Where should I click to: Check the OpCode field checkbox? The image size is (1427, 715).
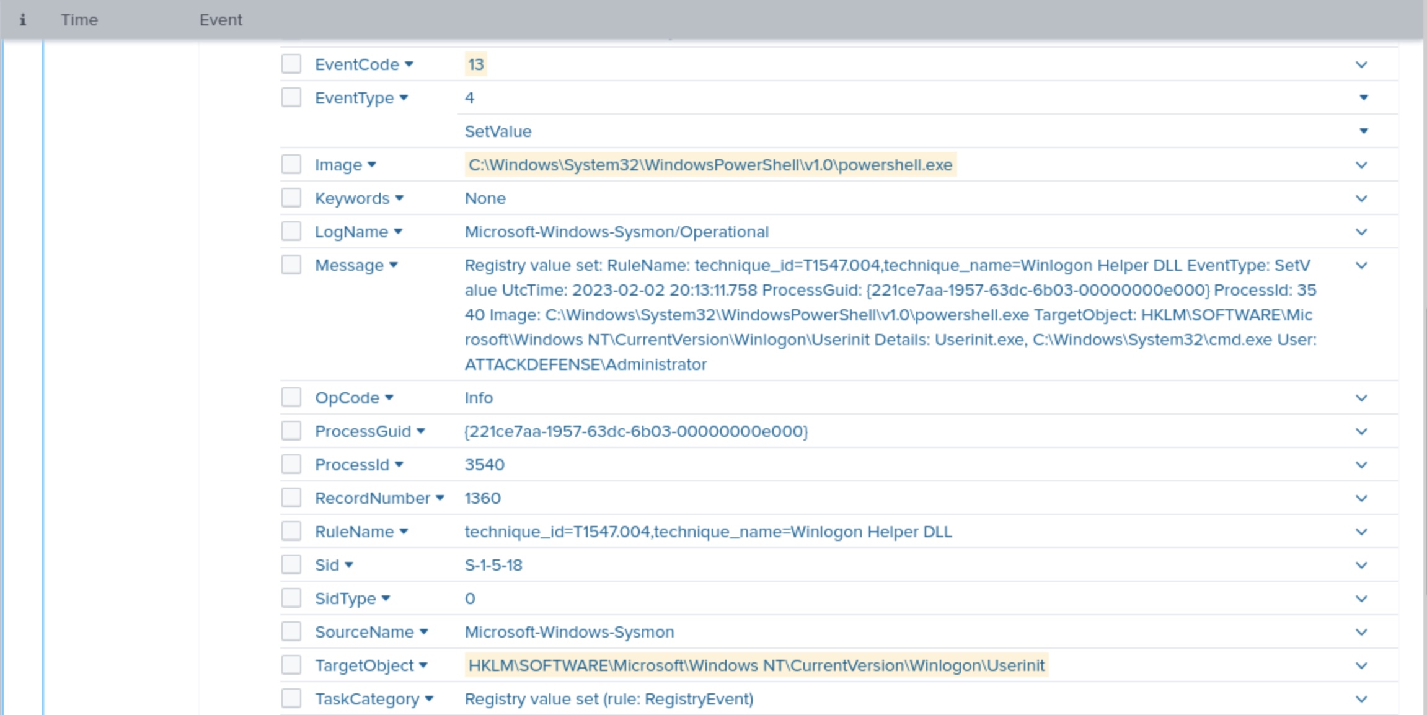[x=291, y=397]
